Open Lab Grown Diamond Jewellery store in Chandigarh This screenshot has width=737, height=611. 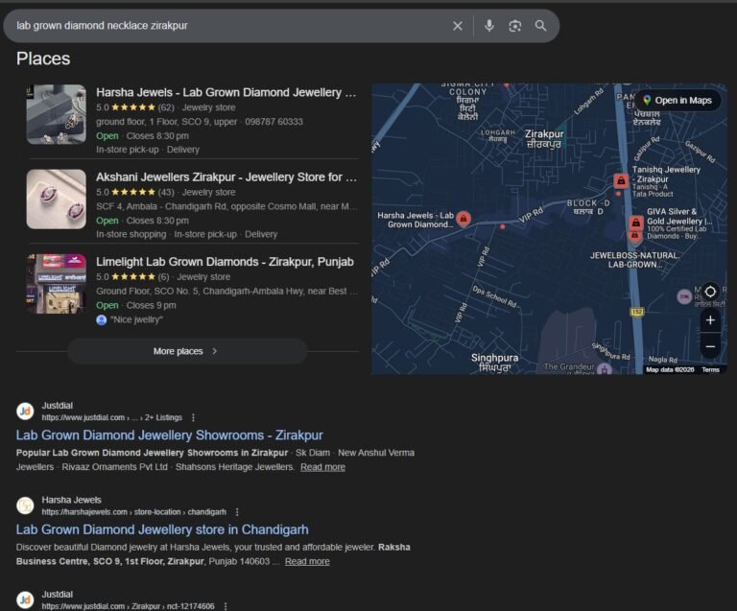pos(162,529)
